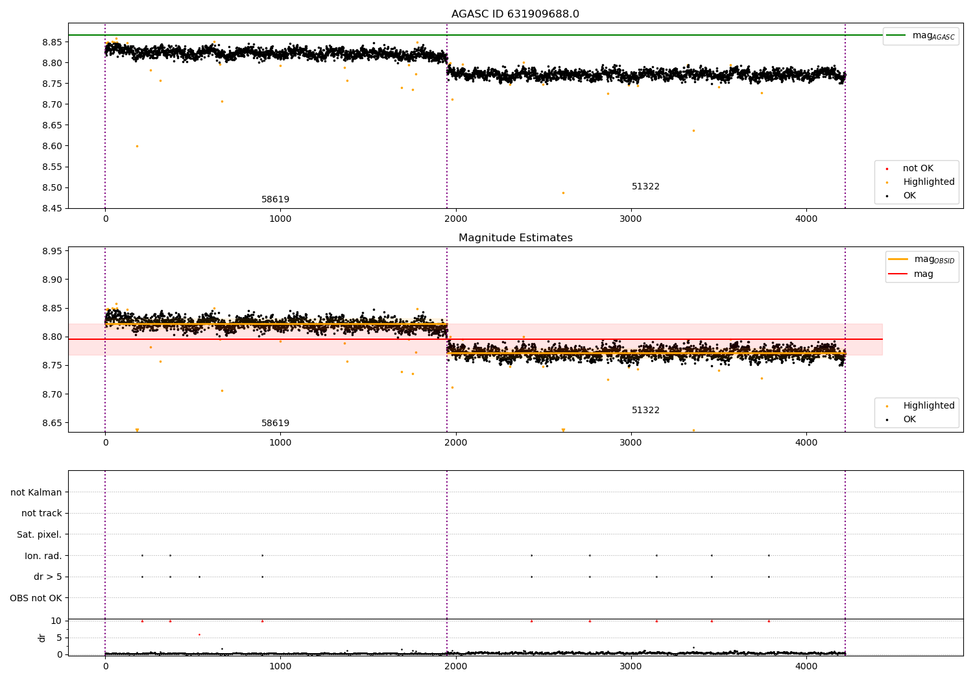Click the "8.85" tick in Magnitude Estimates
Image resolution: width=973 pixels, height=681 pixels.
(x=52, y=309)
